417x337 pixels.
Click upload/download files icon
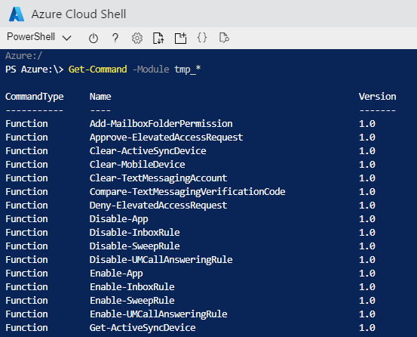[158, 38]
